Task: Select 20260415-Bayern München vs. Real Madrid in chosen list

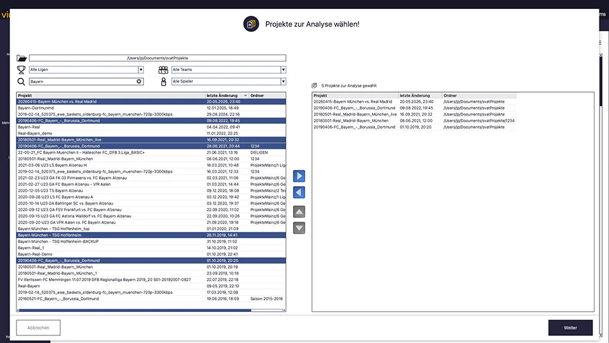Action: (x=414, y=102)
